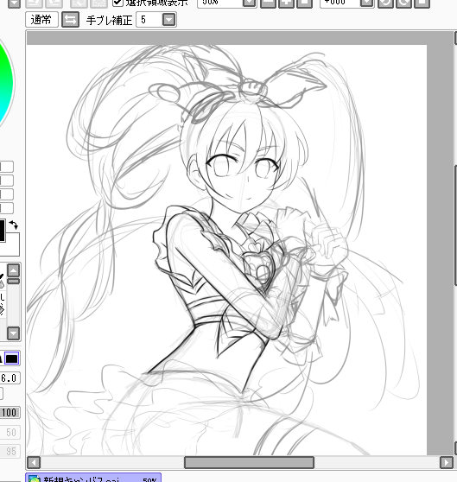This screenshot has height=482, width=457.
Task: Open the top-left corner dropdown arrow
Action: 14,3
